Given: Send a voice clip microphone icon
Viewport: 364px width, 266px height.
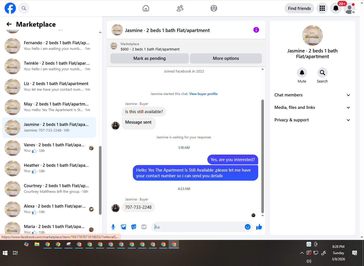Looking at the screenshot, I should (x=113, y=227).
